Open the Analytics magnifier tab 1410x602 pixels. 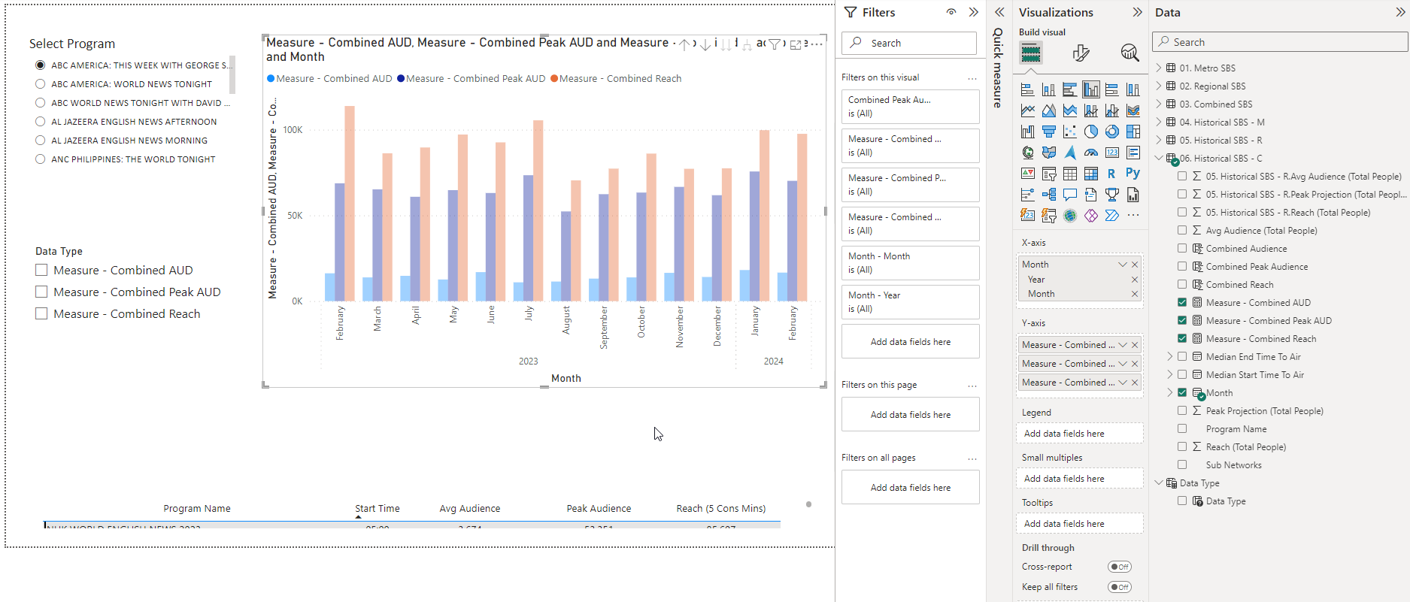(x=1130, y=53)
